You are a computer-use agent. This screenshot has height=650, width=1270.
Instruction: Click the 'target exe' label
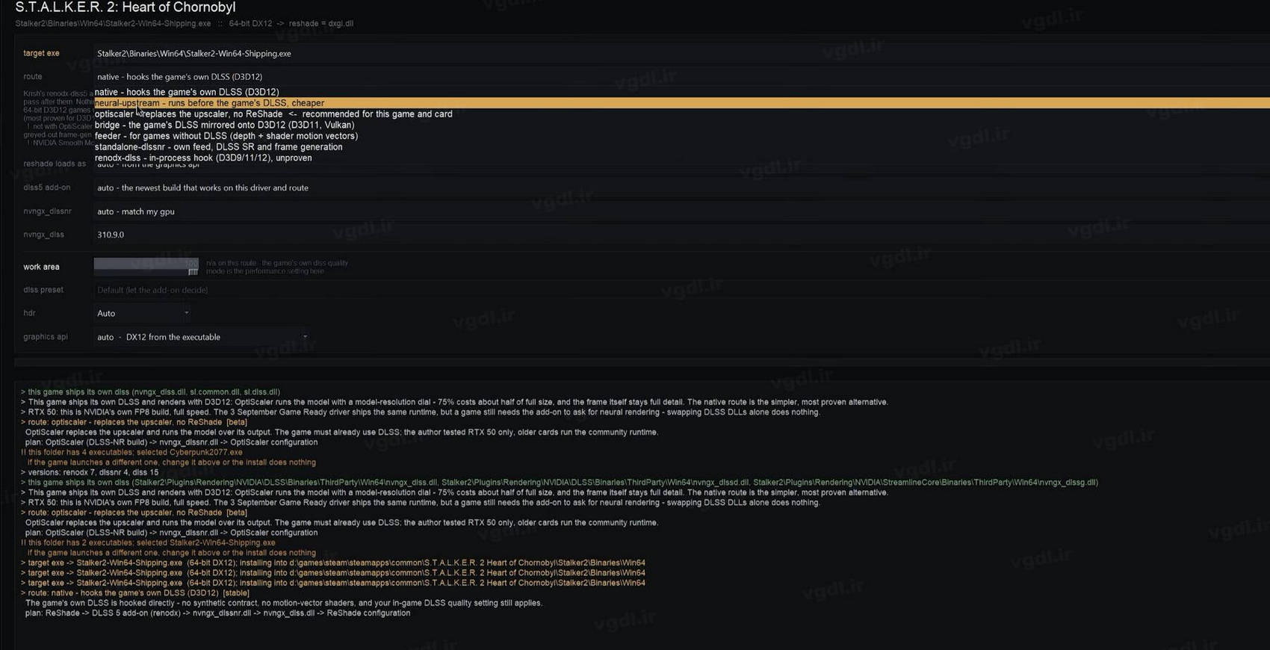(41, 53)
